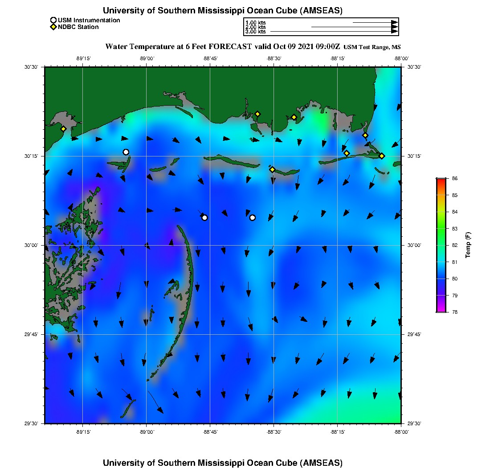Click the USM Instrumentation legend circle icon

point(53,20)
